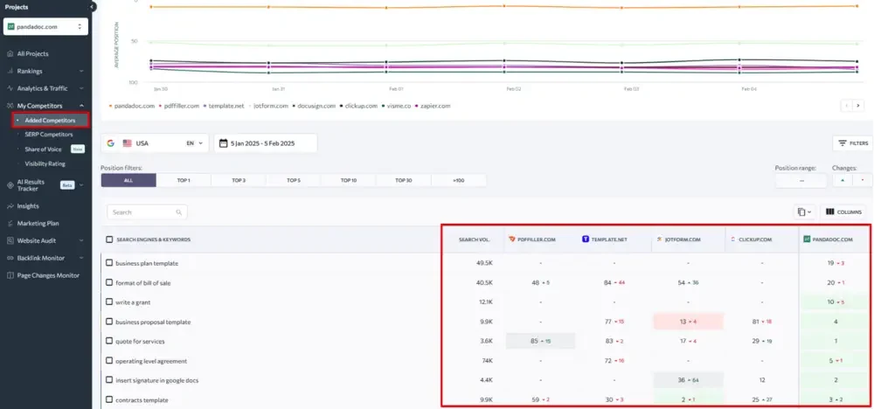
Task: Check the select-all keywords checkbox
Action: (x=109, y=239)
